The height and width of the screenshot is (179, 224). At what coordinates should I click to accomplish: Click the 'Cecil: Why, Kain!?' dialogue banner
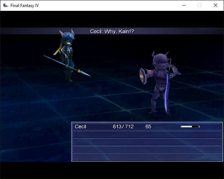pos(112,31)
